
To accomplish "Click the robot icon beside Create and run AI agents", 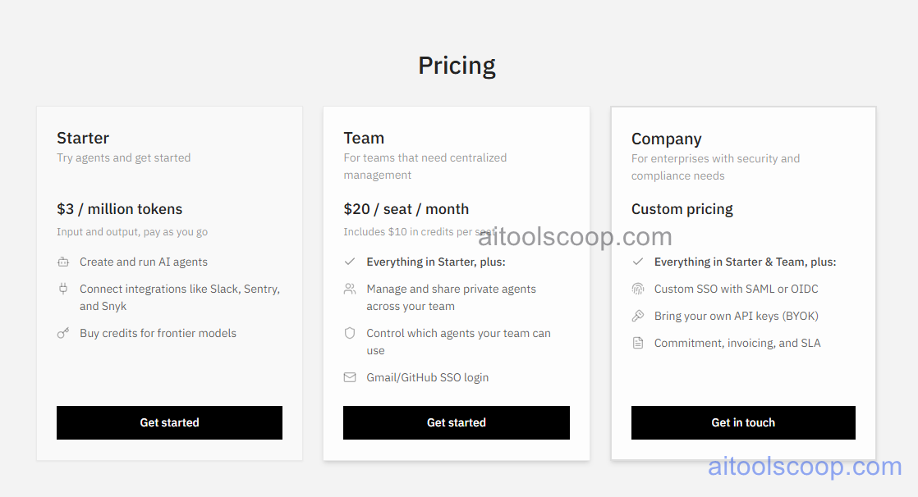I will (63, 262).
